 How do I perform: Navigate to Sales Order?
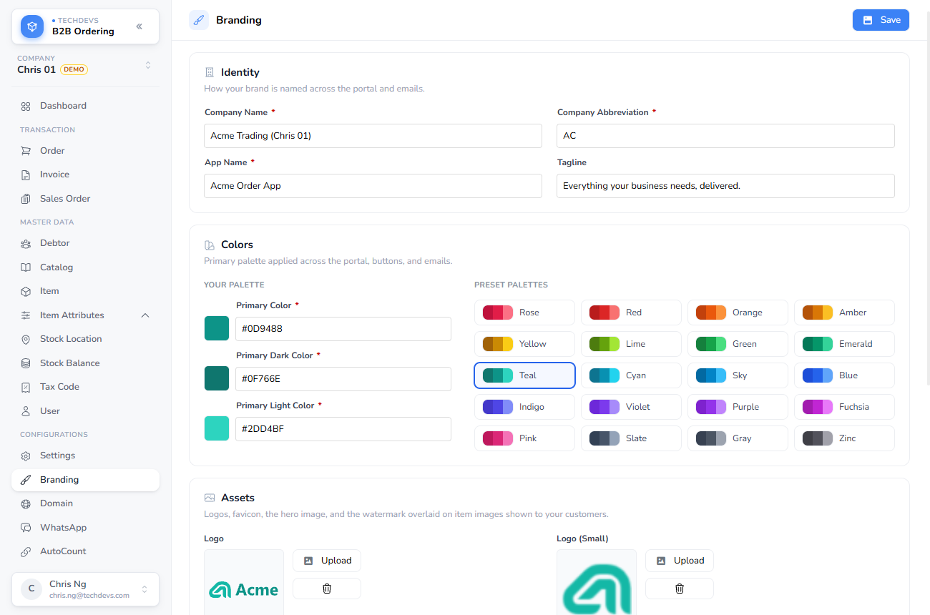[85, 199]
